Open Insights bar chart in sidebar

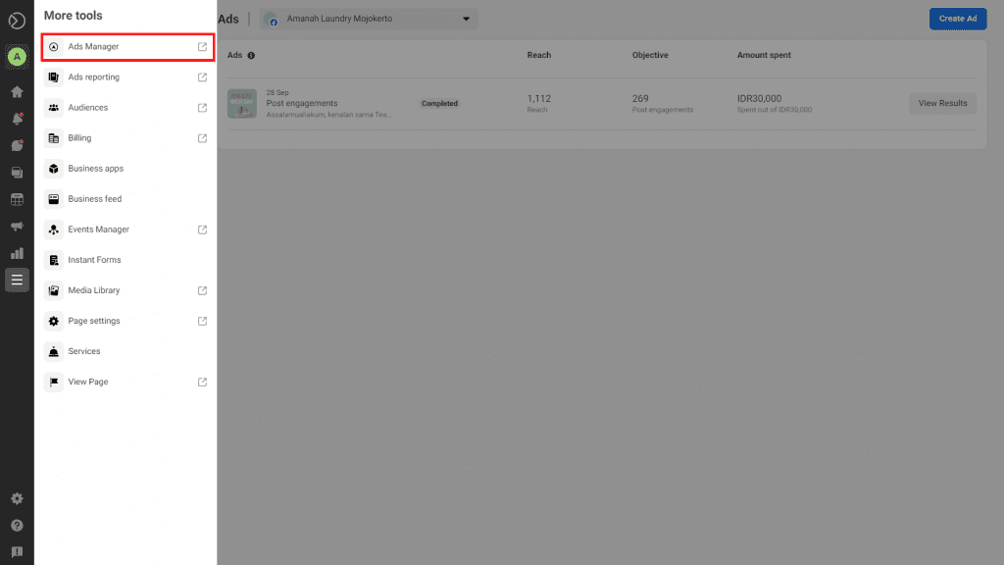click(18, 253)
